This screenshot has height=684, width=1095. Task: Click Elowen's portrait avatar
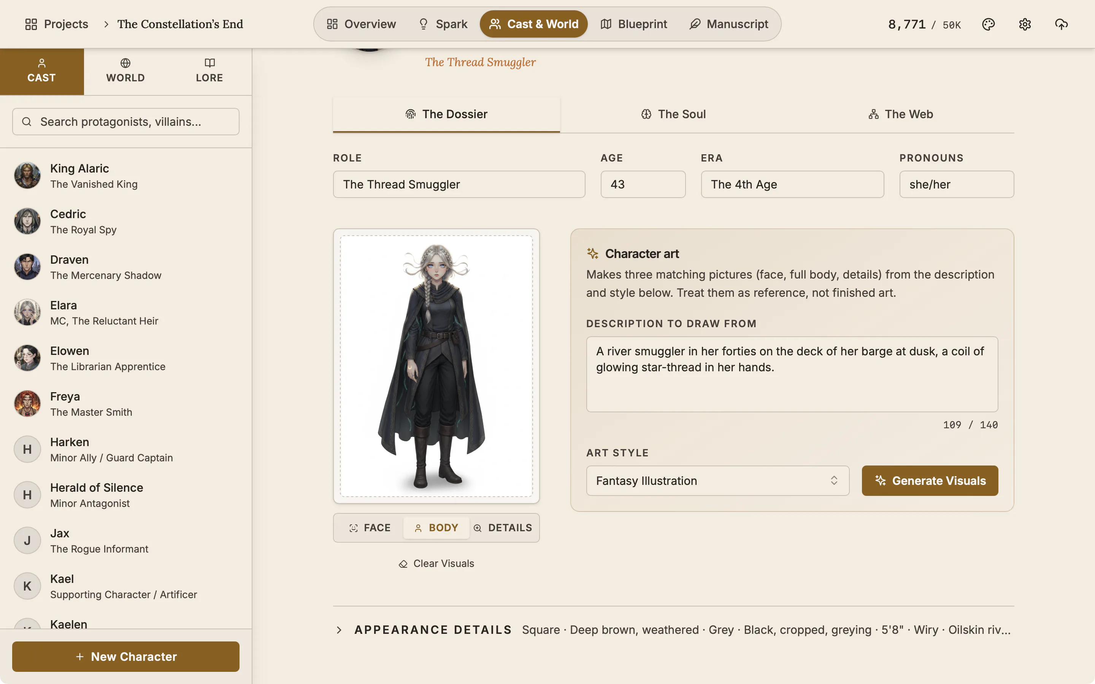click(x=27, y=358)
